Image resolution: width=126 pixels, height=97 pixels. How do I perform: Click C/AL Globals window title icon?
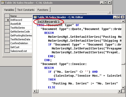(3, 3)
